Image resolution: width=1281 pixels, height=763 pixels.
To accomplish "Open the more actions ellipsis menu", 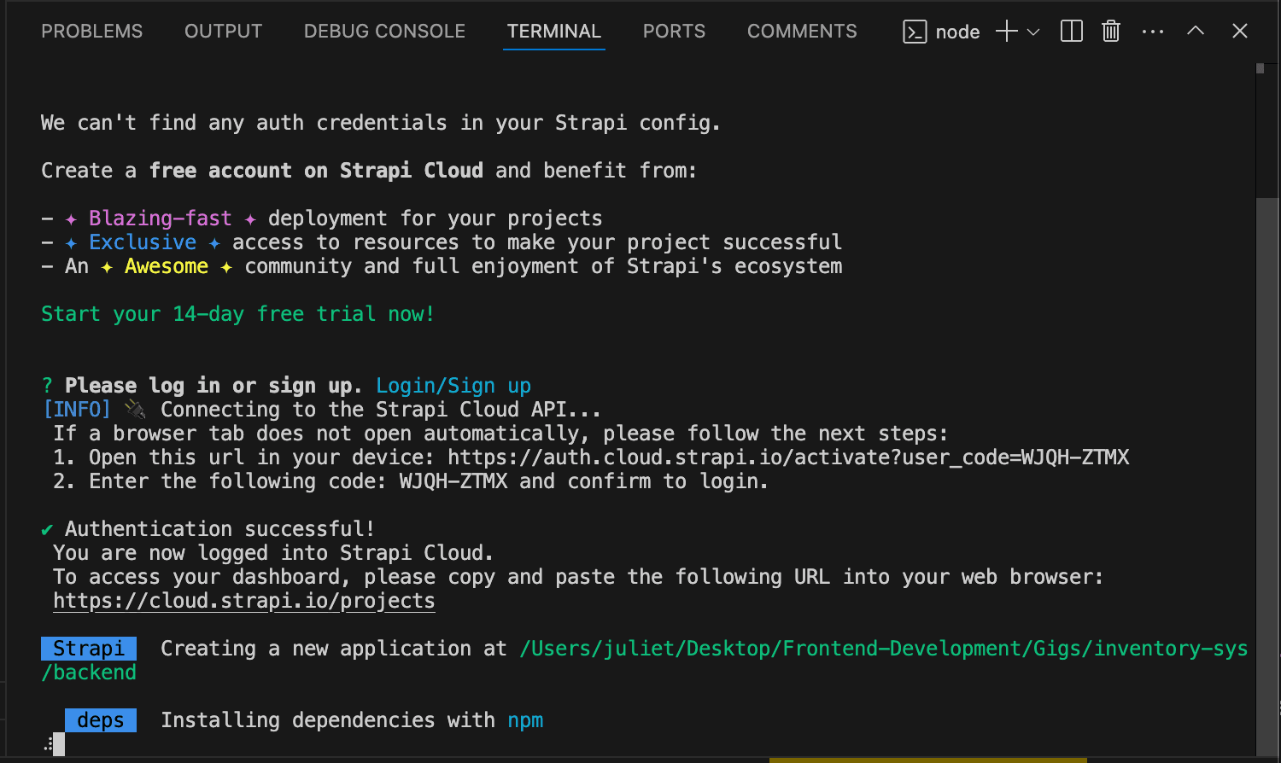I will point(1152,32).
